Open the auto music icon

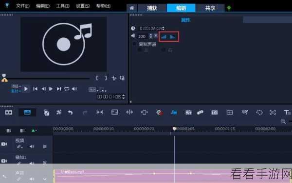(188, 113)
